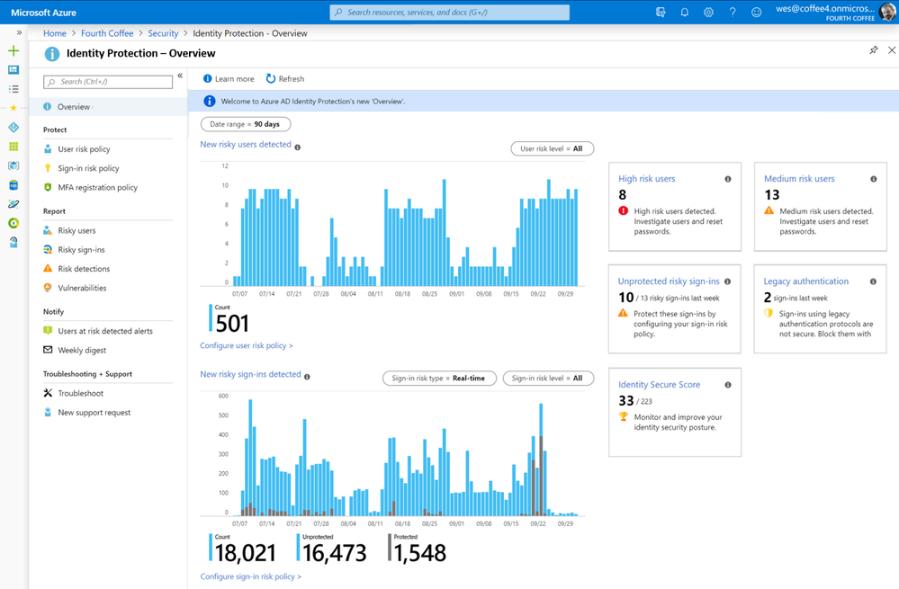Click green plus create resource icon
This screenshot has width=899, height=589.
pos(13,50)
